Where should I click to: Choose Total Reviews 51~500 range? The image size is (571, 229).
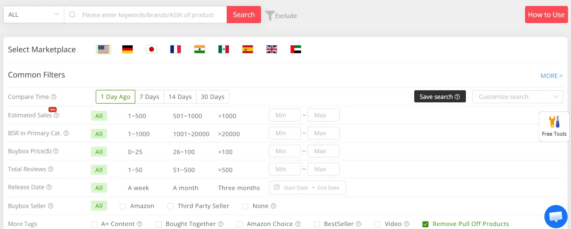pyautogui.click(x=184, y=170)
